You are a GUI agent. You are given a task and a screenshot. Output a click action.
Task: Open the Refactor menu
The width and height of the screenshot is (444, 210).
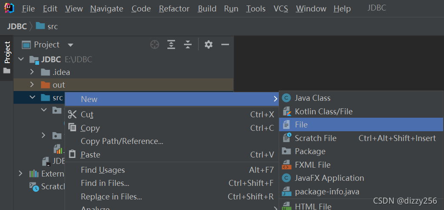(x=174, y=9)
